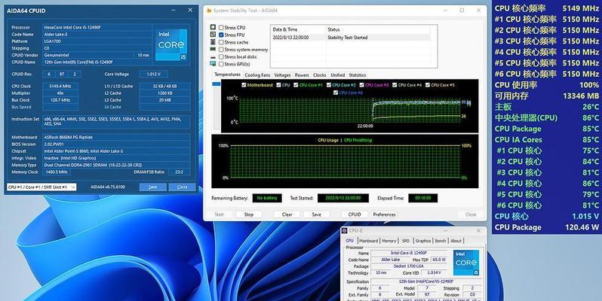
Task: Click the Intel Core i5 logo in AIDA64 CPUID
Action: point(170,45)
